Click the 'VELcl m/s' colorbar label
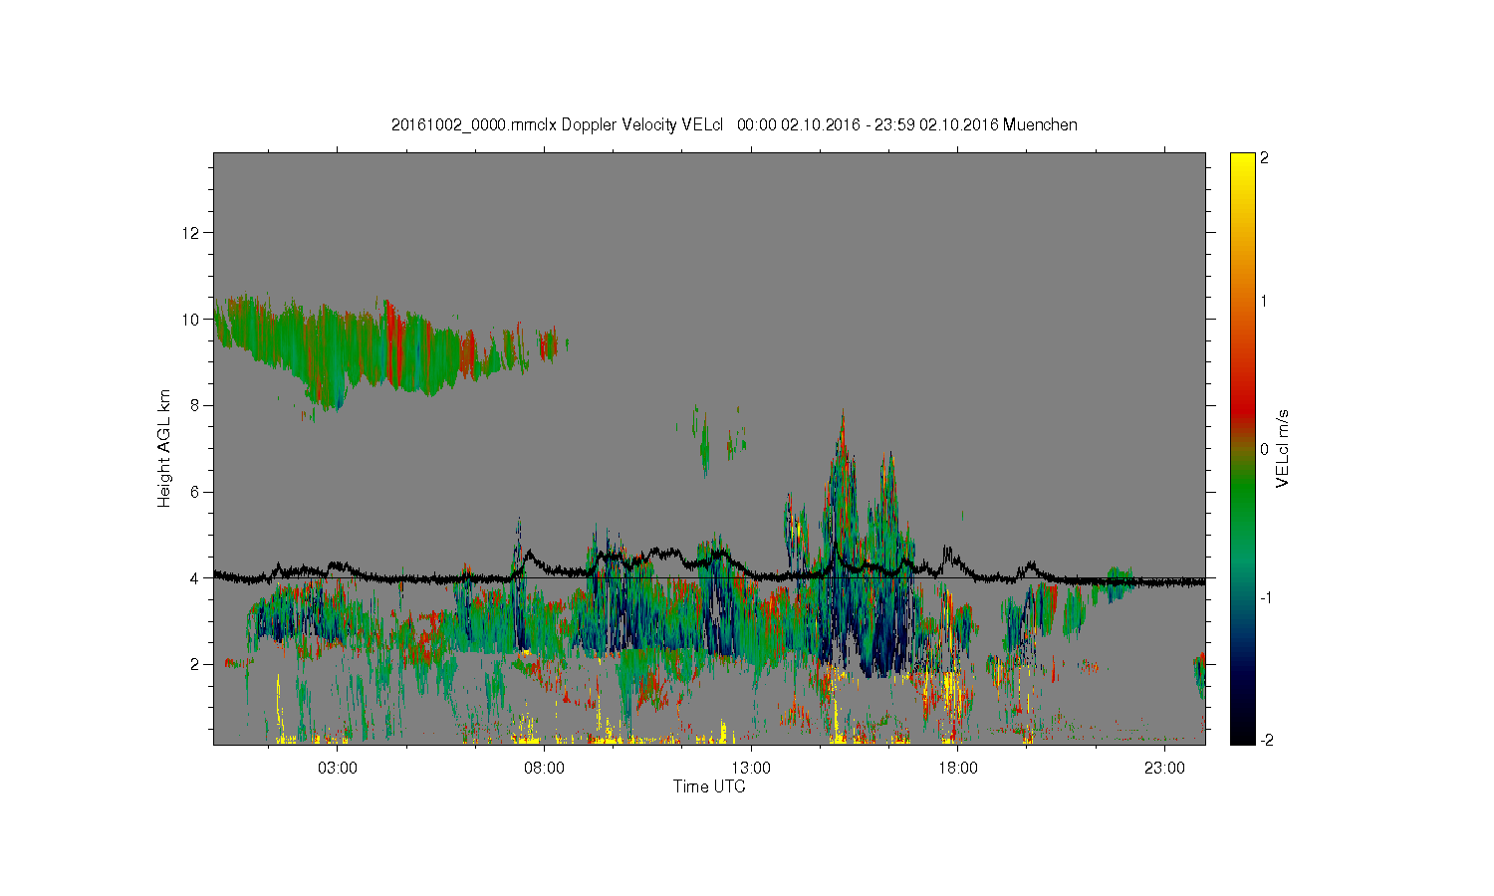Screen dimensions: 1494x896 (1283, 448)
